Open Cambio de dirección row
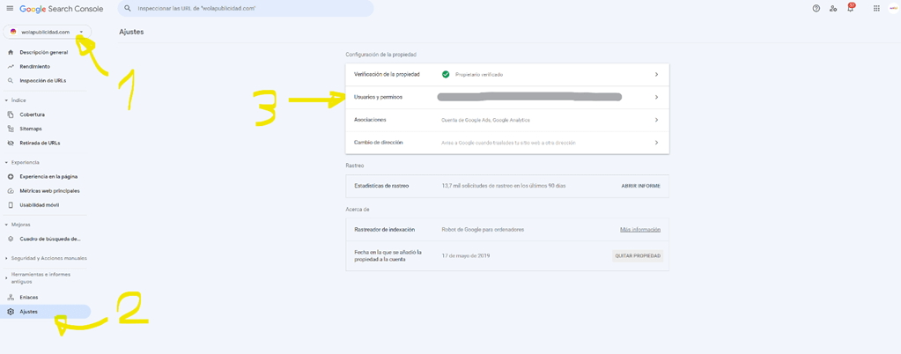 click(x=507, y=143)
